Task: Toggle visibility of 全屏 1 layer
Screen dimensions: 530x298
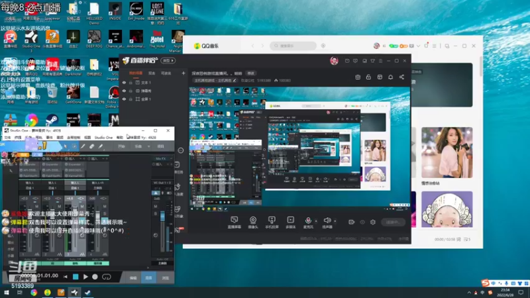Action: coord(124,99)
